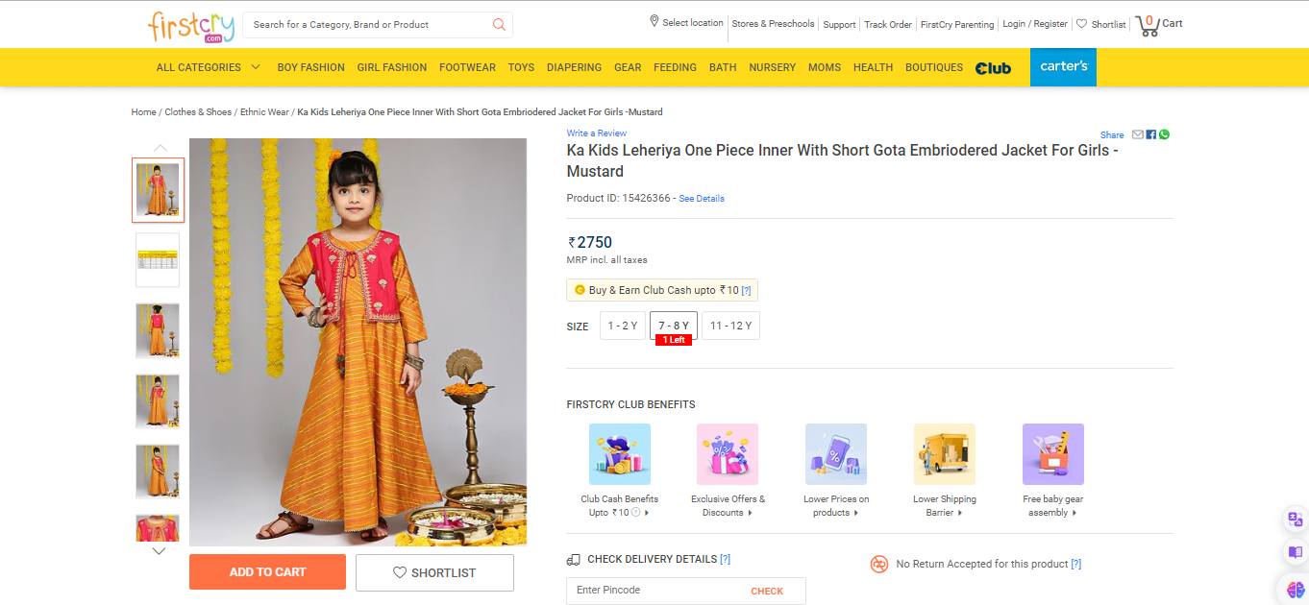Image resolution: width=1309 pixels, height=605 pixels.
Task: Click the Add to Cart button
Action: 267,572
